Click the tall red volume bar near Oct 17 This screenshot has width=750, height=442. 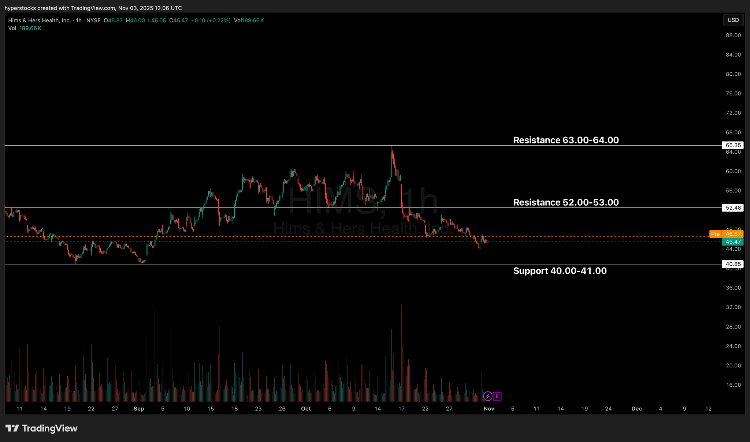(402, 348)
